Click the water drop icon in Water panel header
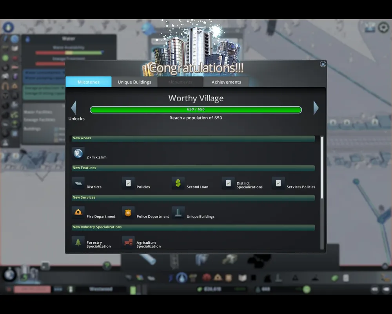 pos(27,39)
